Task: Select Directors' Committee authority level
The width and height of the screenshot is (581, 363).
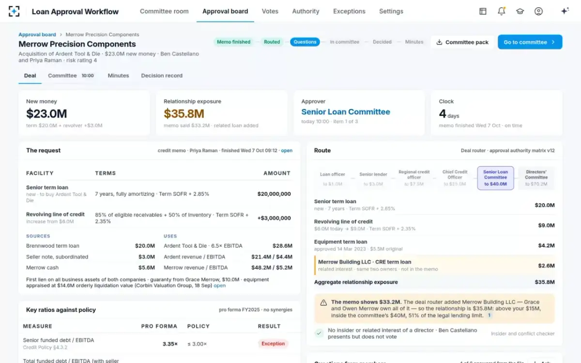Action: point(536,178)
